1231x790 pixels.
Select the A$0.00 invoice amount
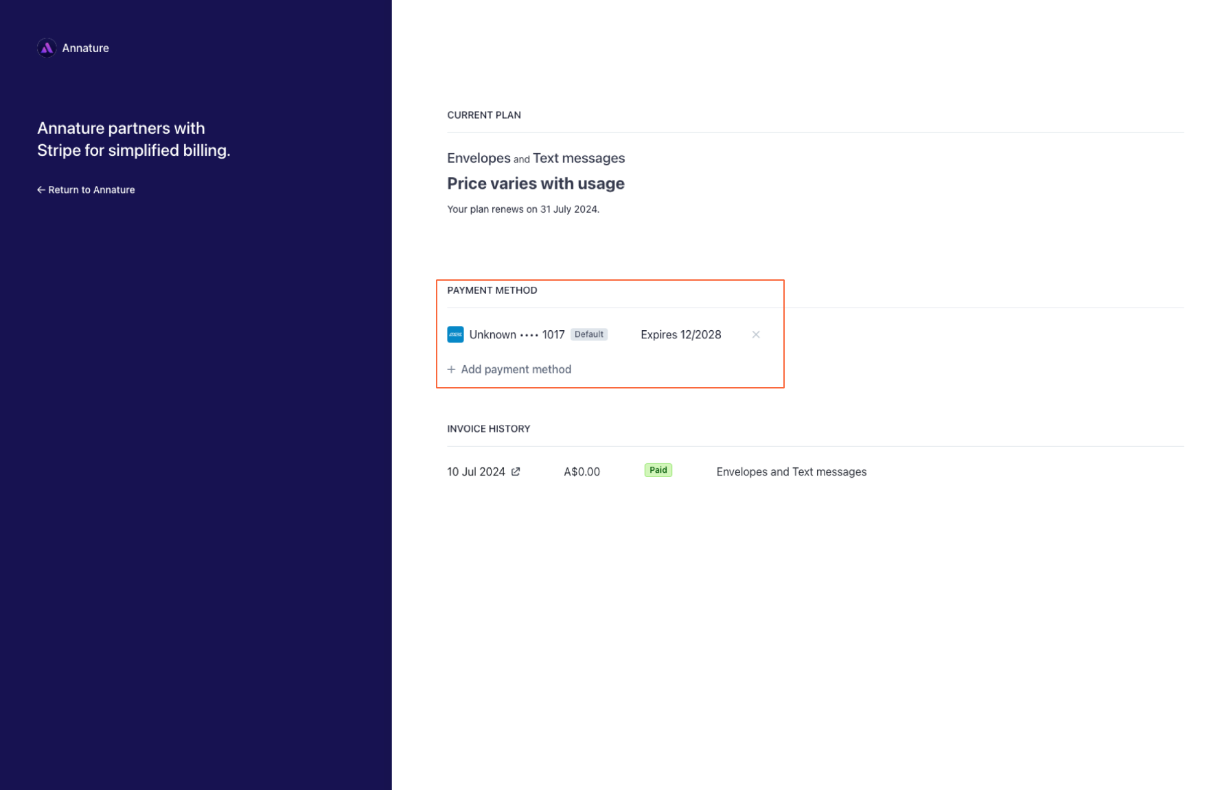click(582, 472)
